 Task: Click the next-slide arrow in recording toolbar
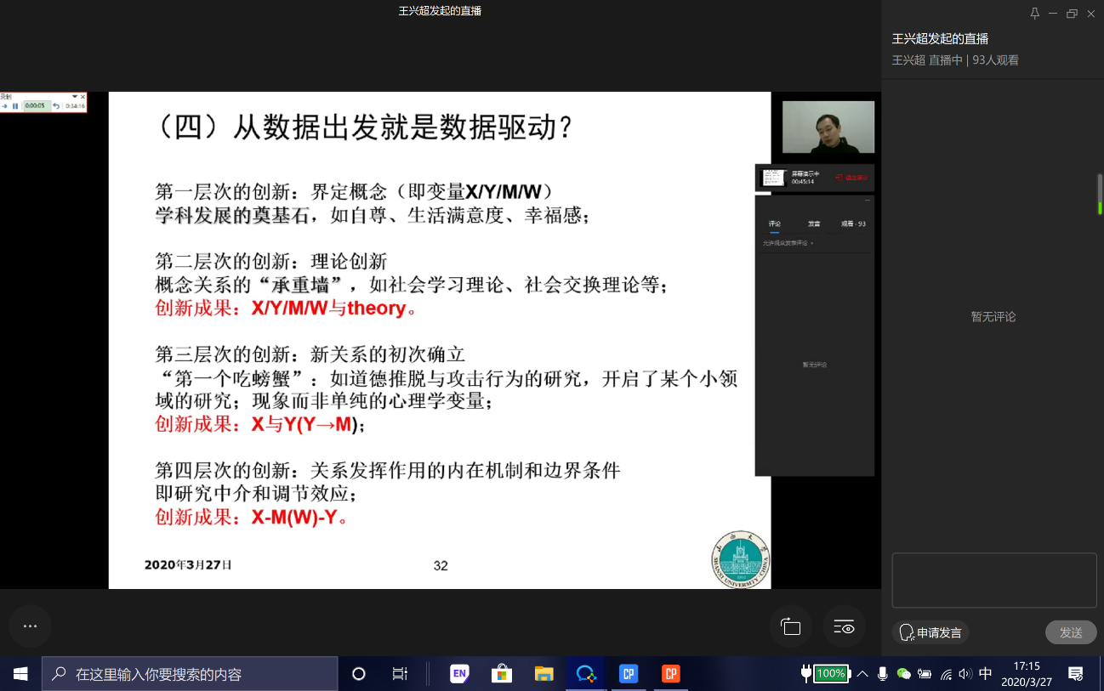coord(5,106)
